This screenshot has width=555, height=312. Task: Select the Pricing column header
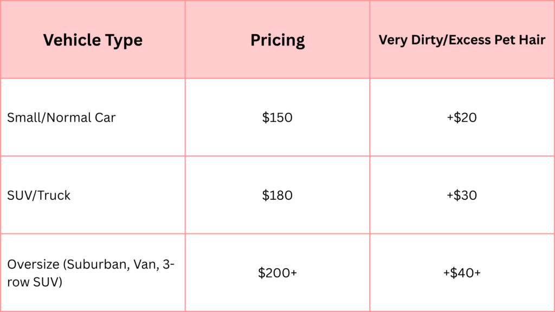[277, 40]
